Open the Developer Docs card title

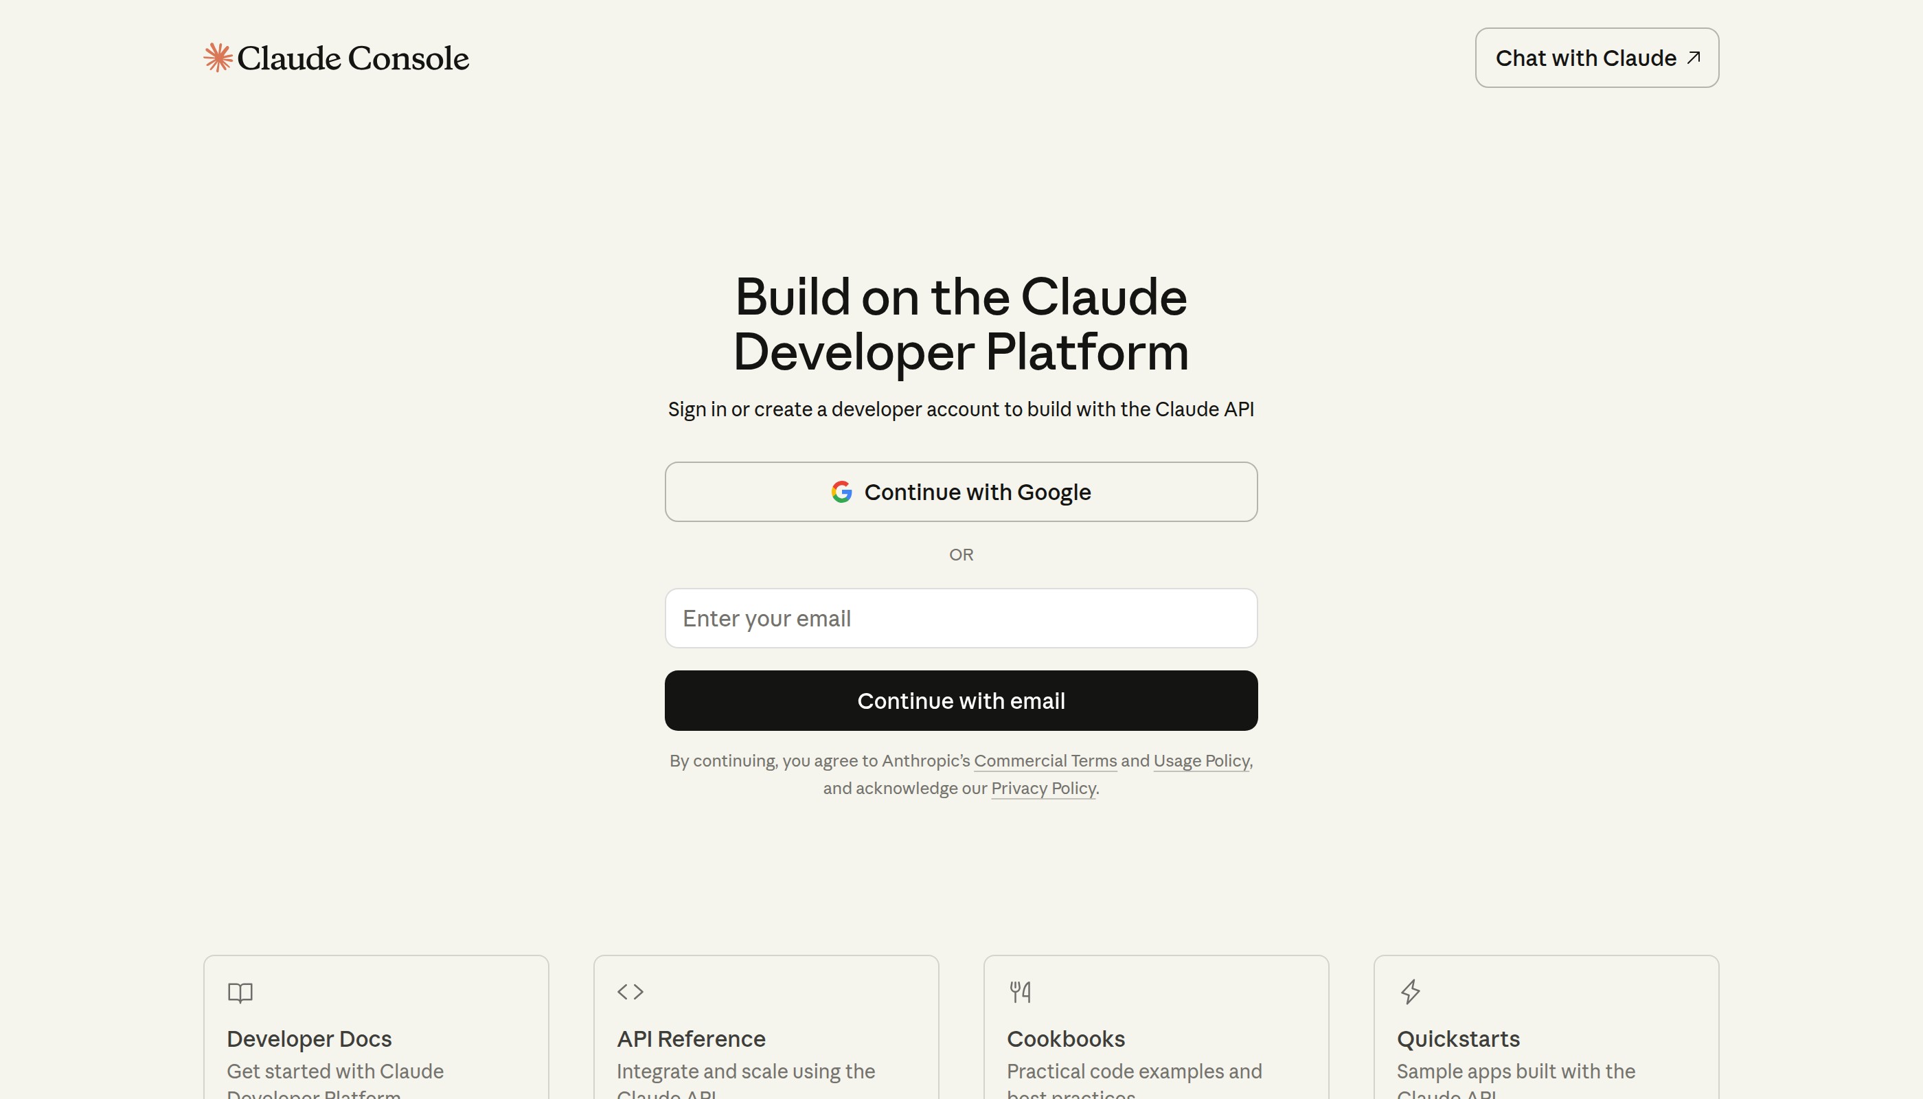[x=308, y=1039]
